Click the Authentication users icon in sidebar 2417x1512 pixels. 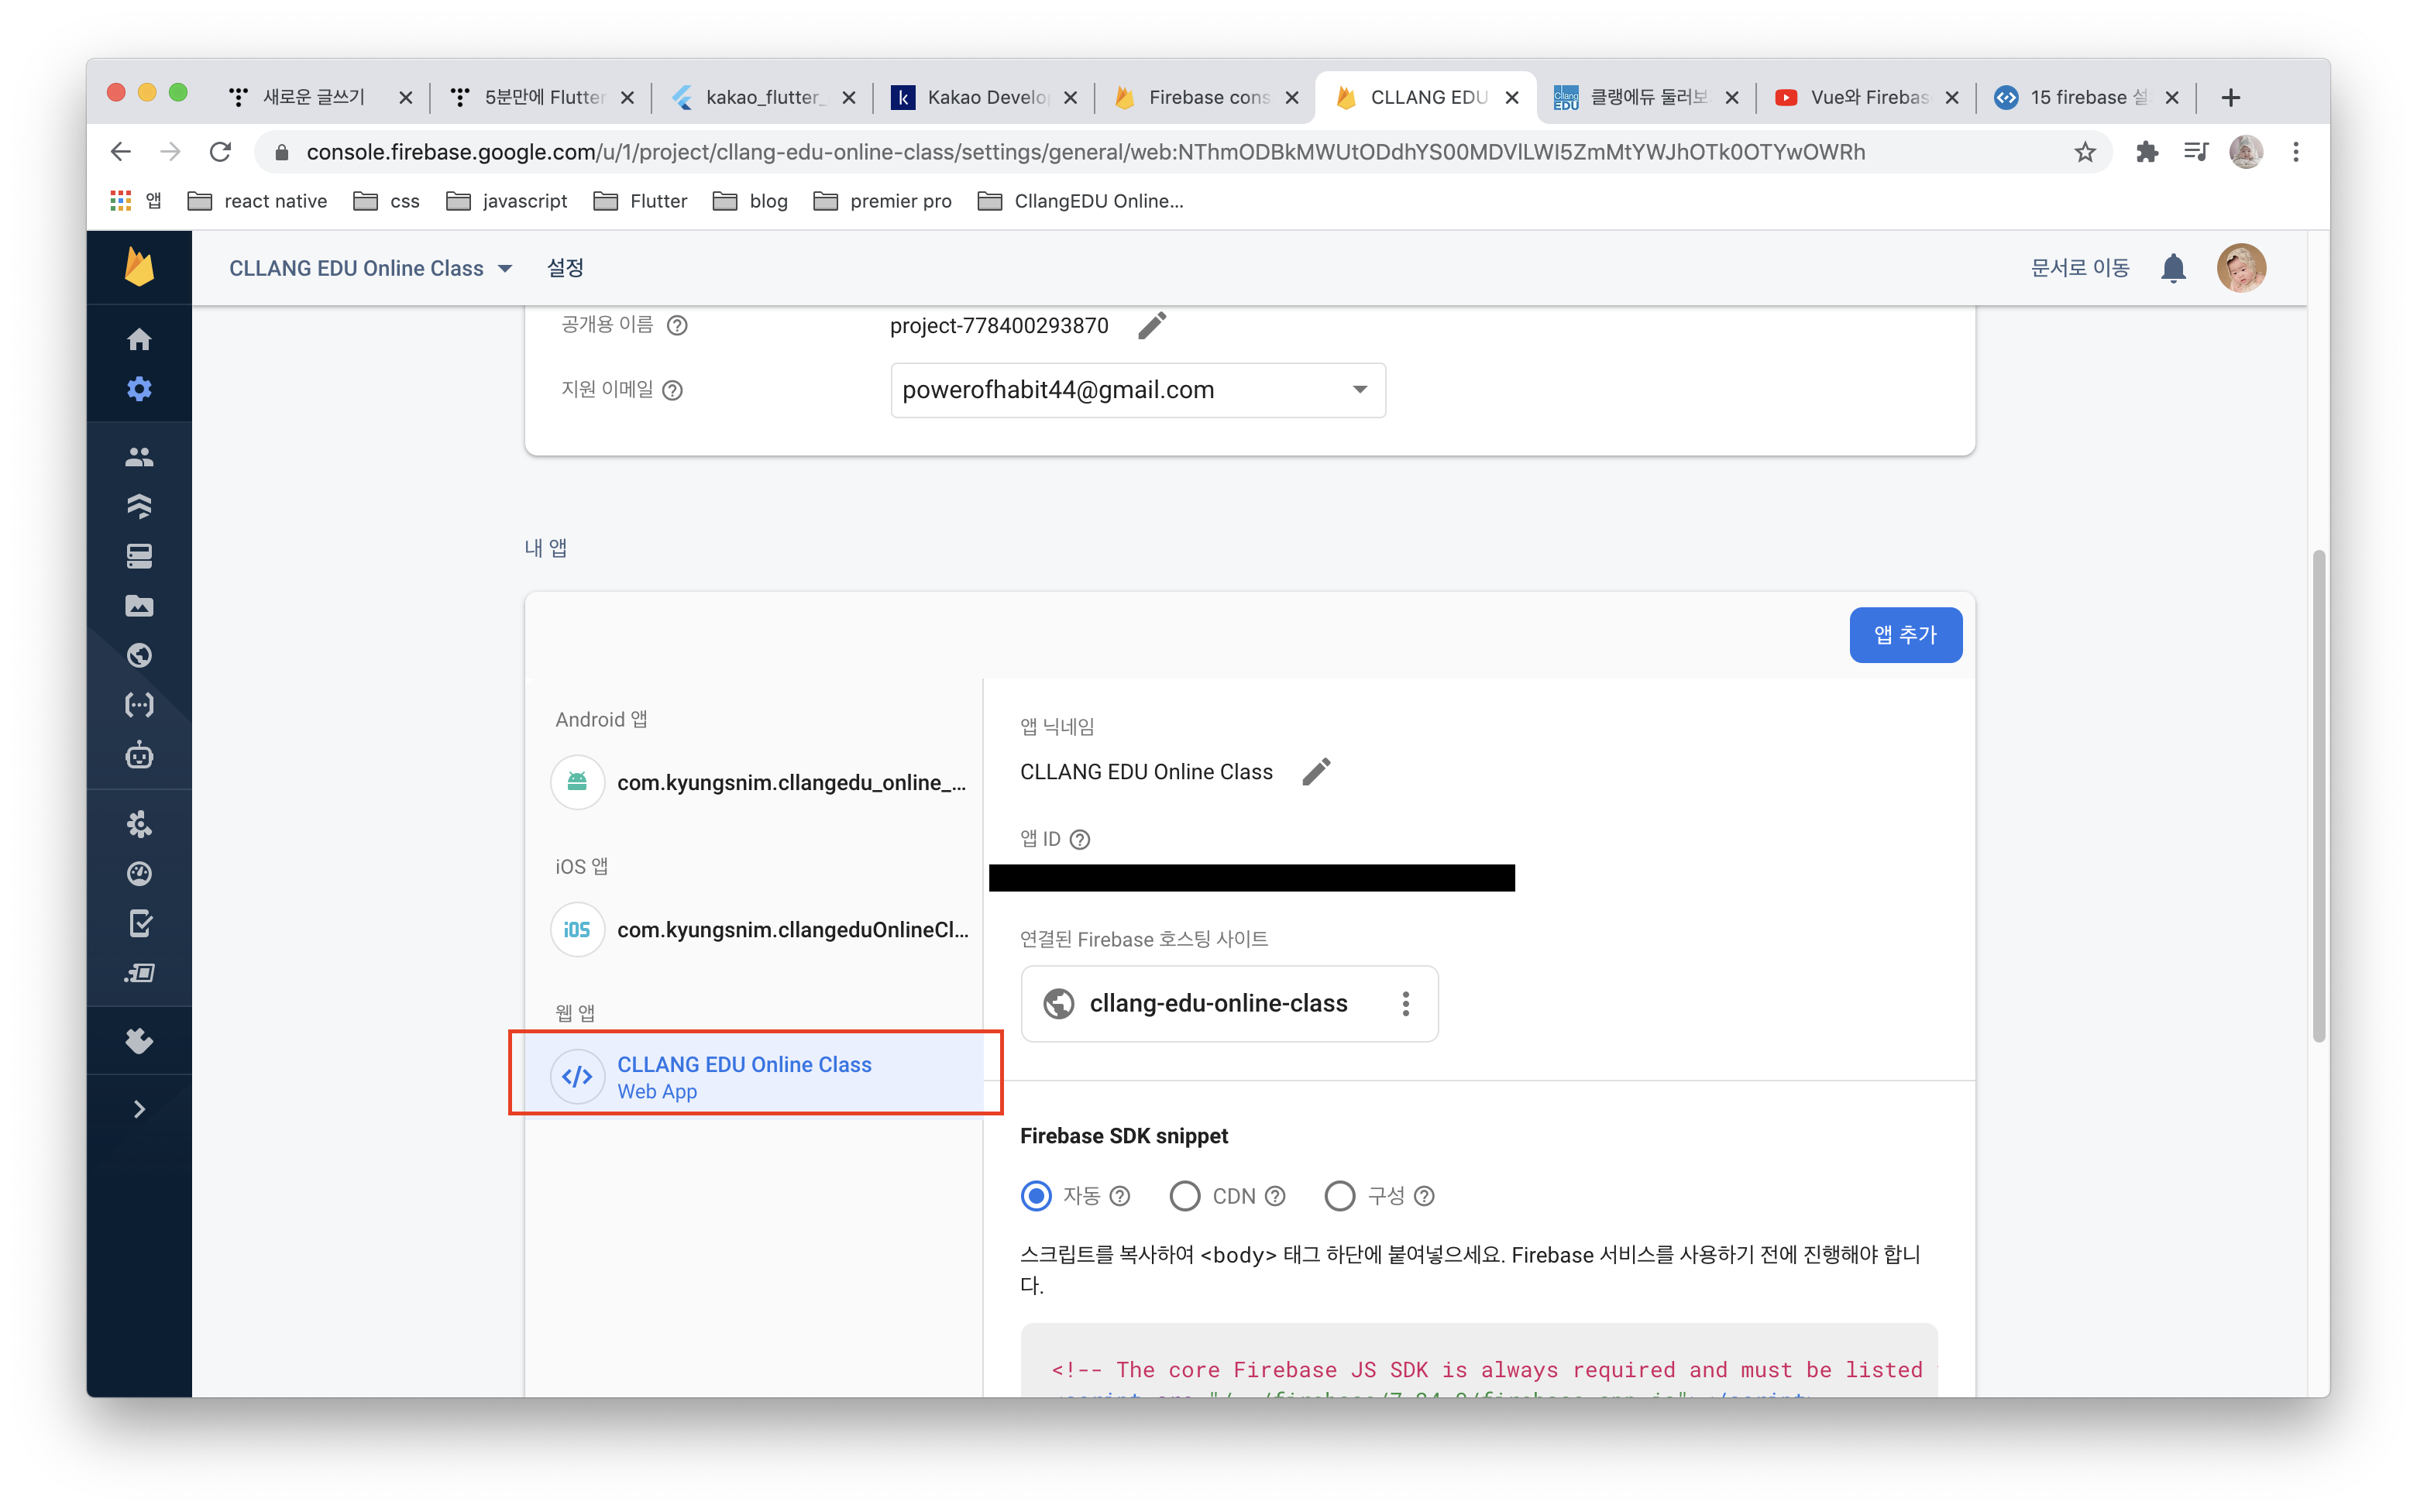point(139,457)
